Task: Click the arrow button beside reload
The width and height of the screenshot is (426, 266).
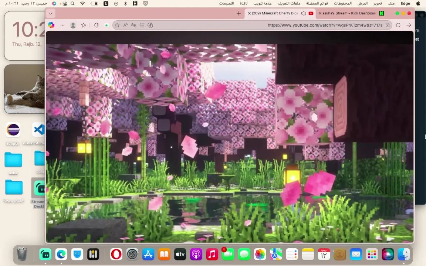Action: point(409,25)
